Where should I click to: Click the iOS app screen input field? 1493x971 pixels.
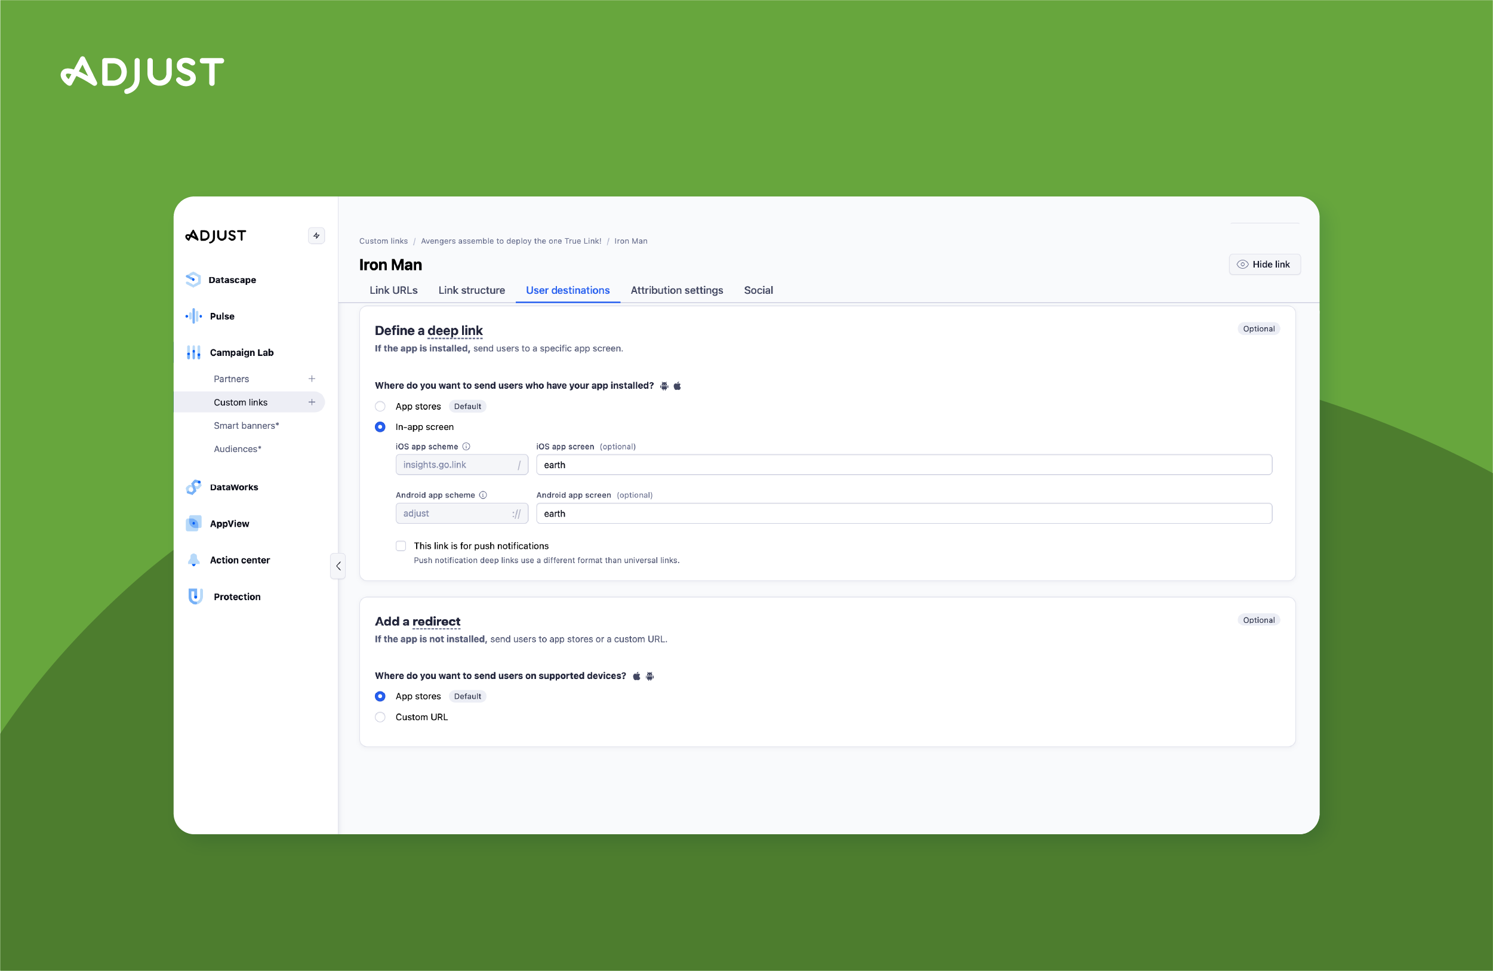903,465
